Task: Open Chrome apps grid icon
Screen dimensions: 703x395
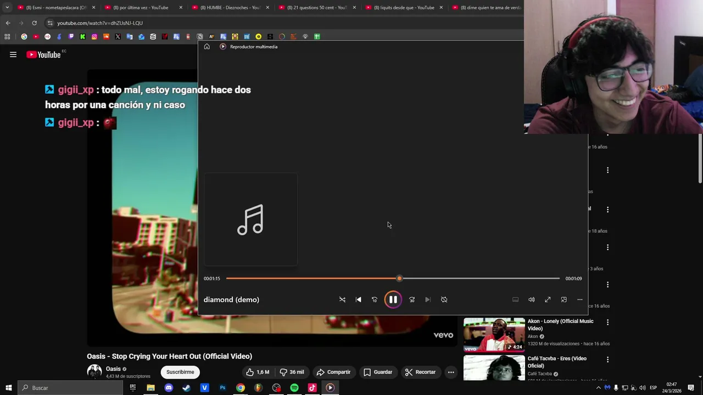Action: point(7,37)
